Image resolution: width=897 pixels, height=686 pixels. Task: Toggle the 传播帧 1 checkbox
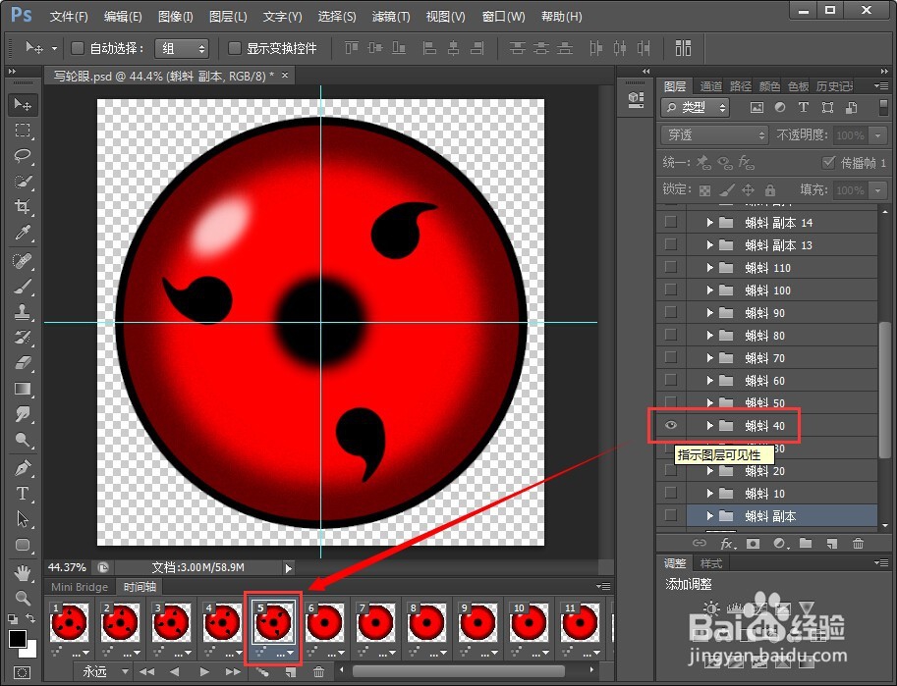click(828, 162)
